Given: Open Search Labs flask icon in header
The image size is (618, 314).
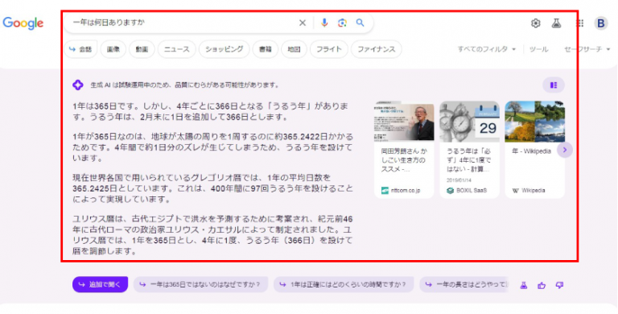Looking at the screenshot, I should click(556, 23).
